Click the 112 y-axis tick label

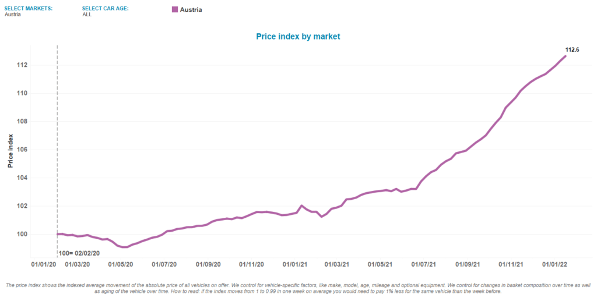point(39,65)
